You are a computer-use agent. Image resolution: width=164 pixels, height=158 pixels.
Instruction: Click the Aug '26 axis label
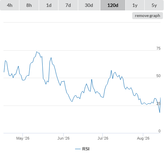143,138
